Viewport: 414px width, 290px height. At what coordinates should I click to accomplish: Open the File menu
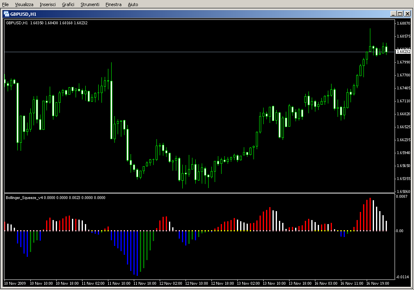(x=5, y=4)
